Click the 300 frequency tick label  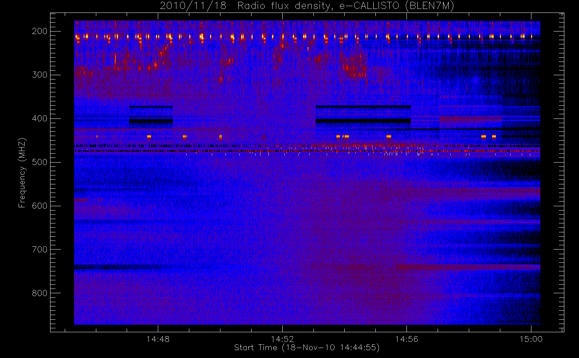click(40, 75)
